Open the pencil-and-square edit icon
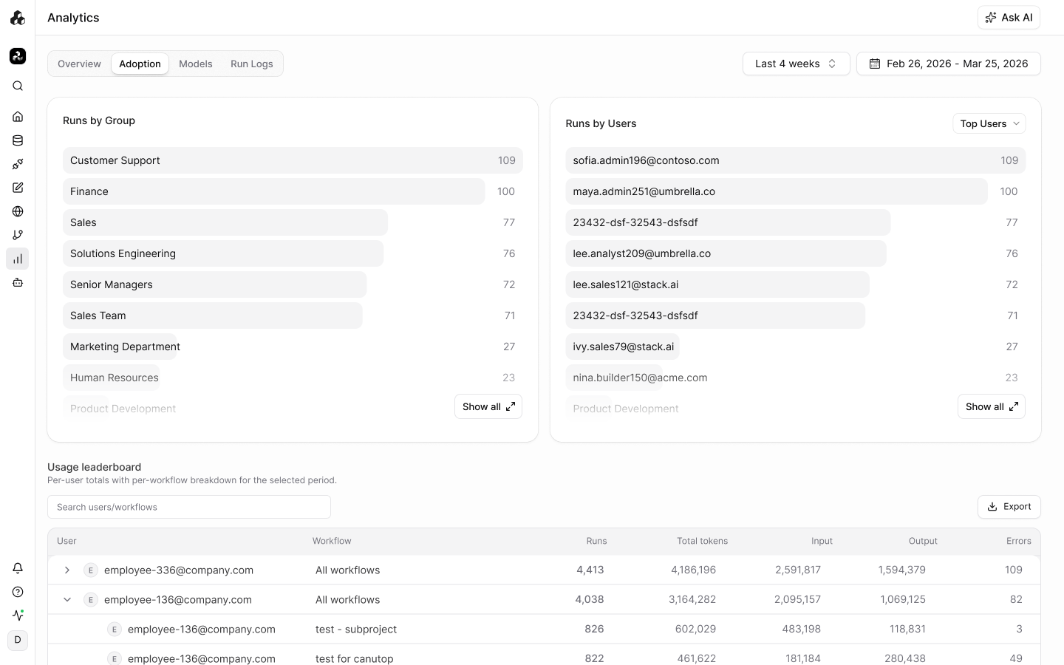 point(18,188)
